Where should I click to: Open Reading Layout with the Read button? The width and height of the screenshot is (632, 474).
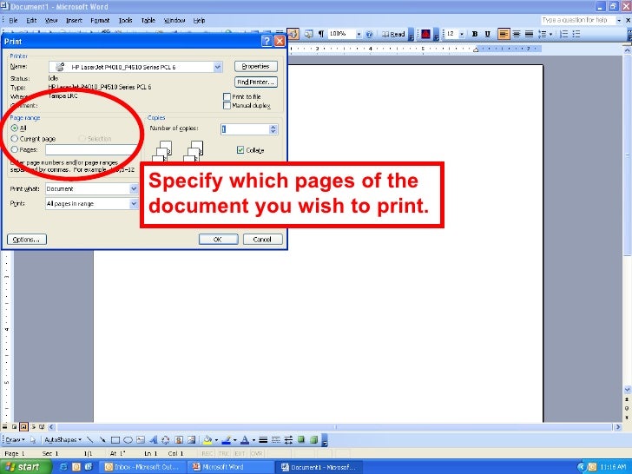pyautogui.click(x=393, y=34)
